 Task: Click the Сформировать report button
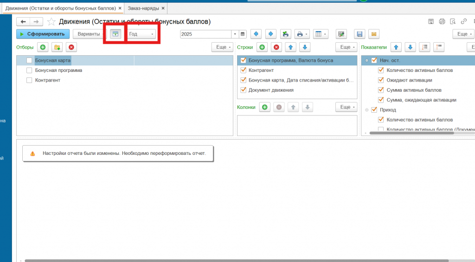(43, 34)
